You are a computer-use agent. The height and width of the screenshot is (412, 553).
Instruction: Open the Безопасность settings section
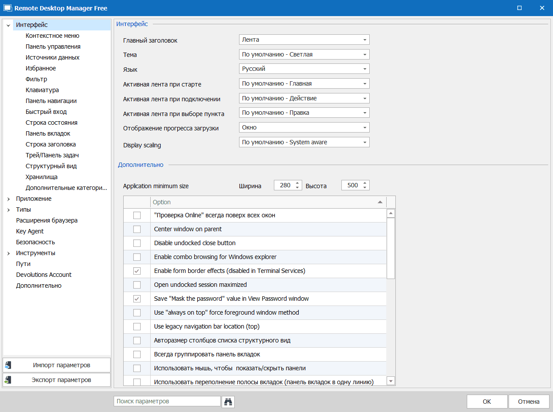35,242
